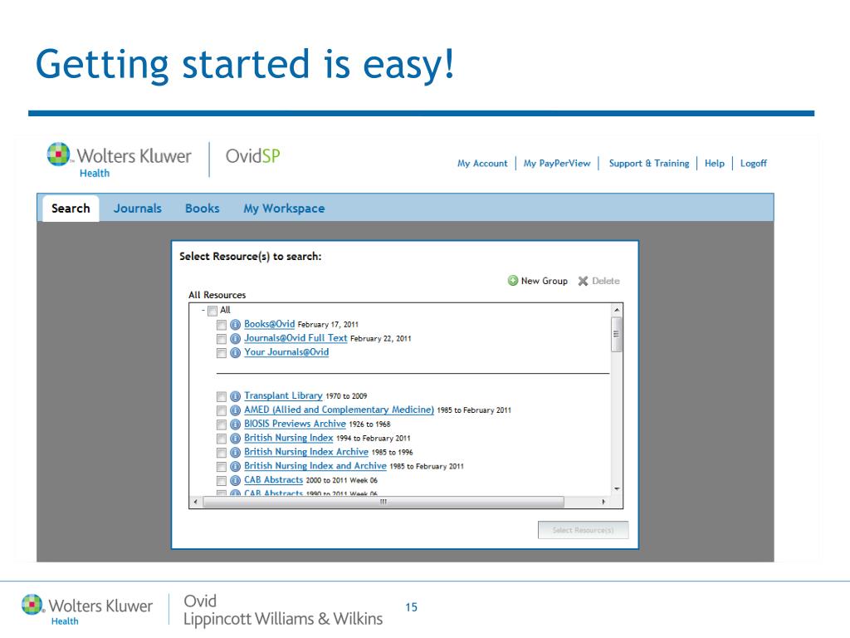This screenshot has width=850, height=638.
Task: Click the Logoff link
Action: (x=754, y=164)
